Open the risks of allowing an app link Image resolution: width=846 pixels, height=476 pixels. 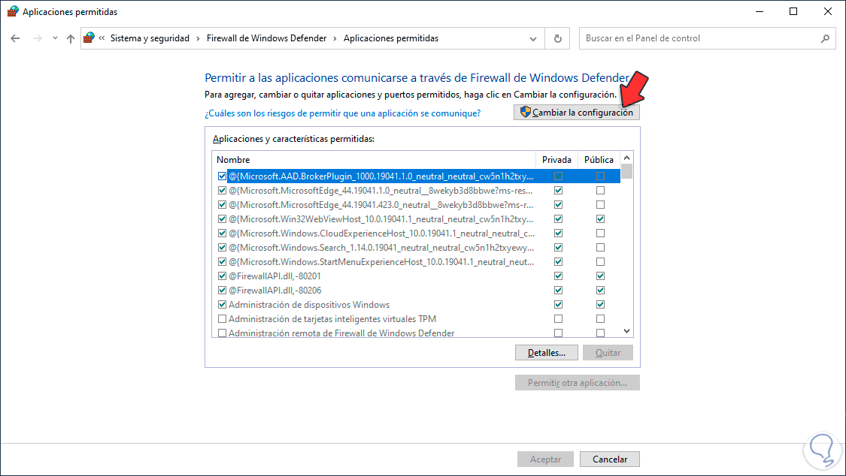click(343, 113)
